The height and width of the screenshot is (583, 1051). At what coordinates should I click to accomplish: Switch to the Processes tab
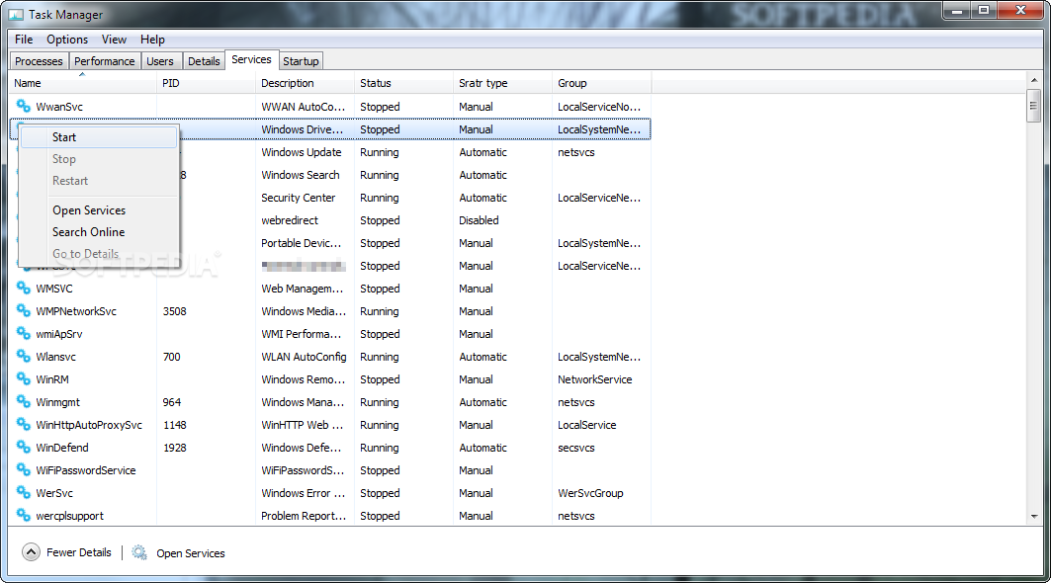click(39, 61)
